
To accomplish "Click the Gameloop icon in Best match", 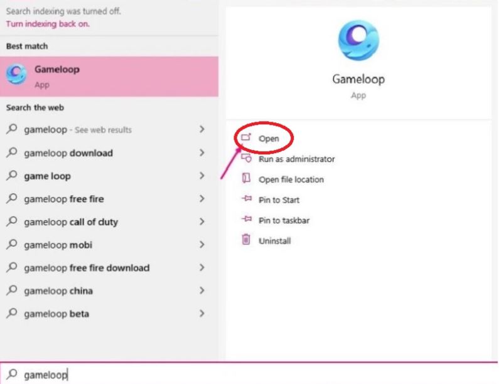I will click(x=16, y=74).
